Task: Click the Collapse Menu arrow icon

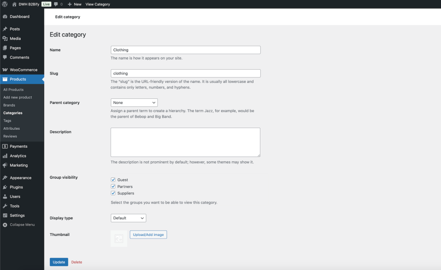Action: pos(5,225)
